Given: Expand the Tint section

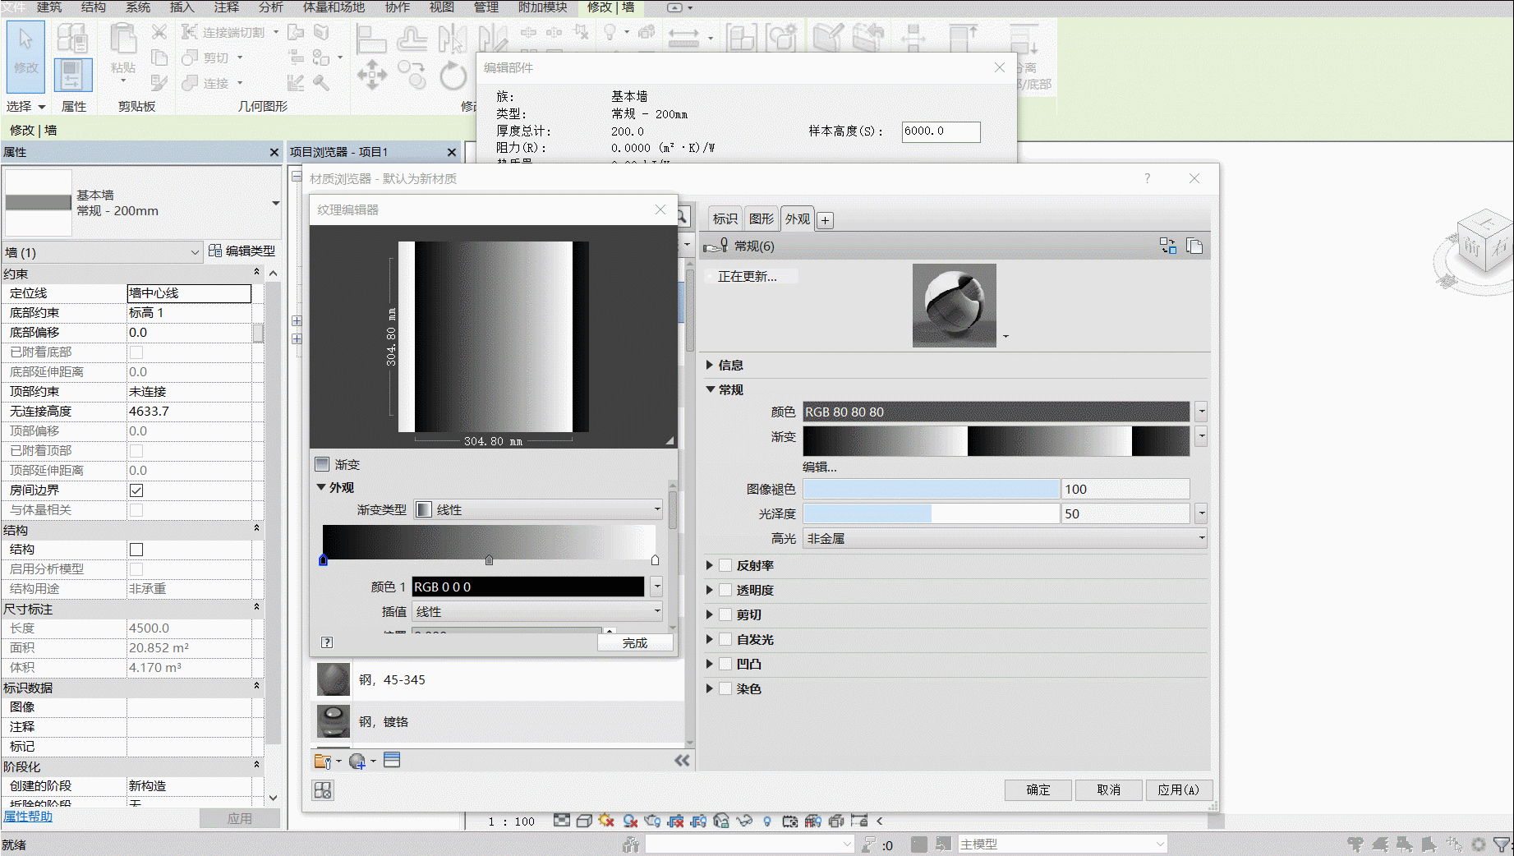Looking at the screenshot, I should click(710, 688).
